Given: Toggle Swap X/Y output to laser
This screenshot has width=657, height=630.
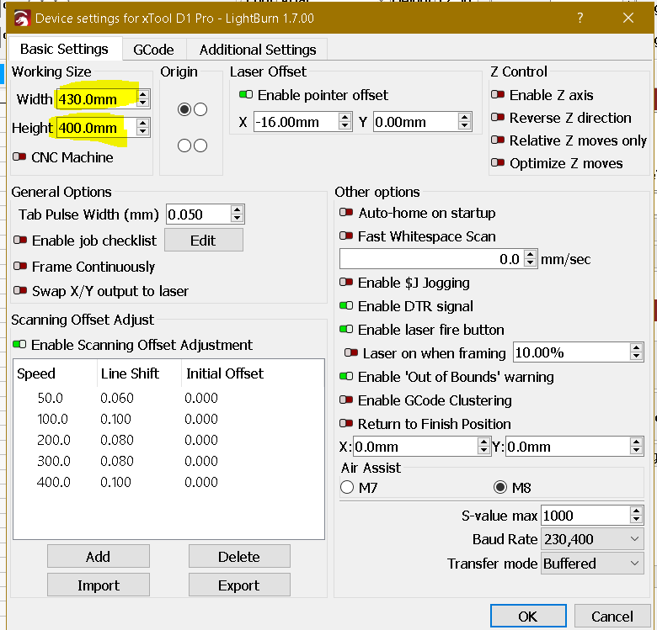Looking at the screenshot, I should [x=20, y=290].
